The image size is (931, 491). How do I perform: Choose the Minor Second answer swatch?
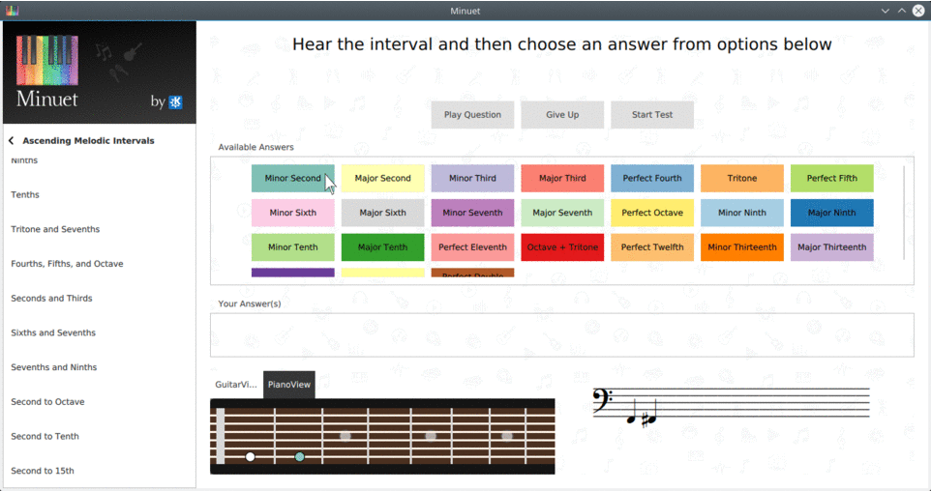click(x=292, y=179)
